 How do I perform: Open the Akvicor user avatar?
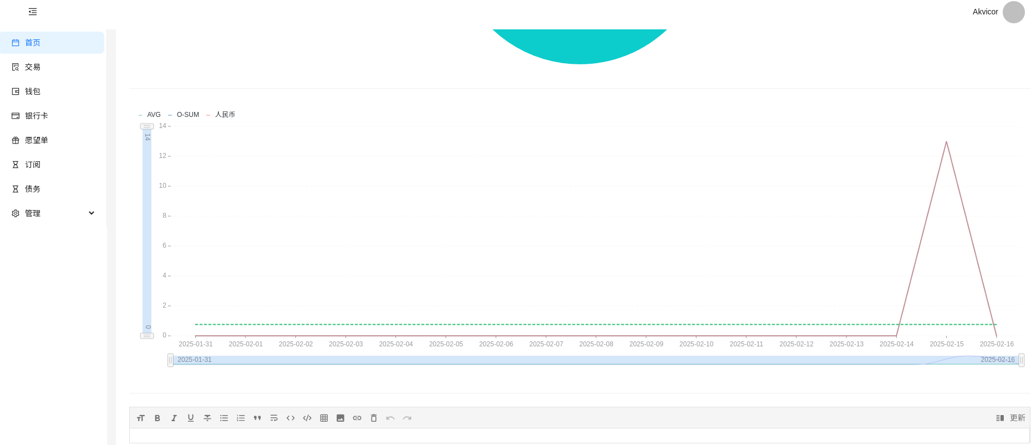tap(1013, 12)
